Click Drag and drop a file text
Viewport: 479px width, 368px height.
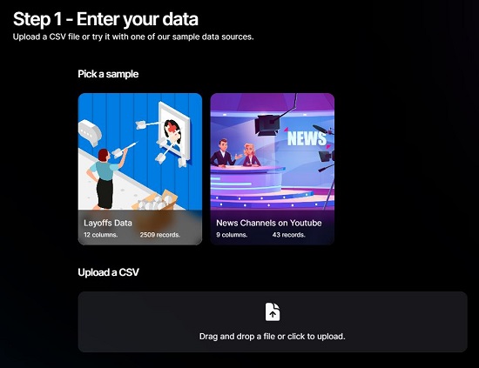click(x=273, y=337)
